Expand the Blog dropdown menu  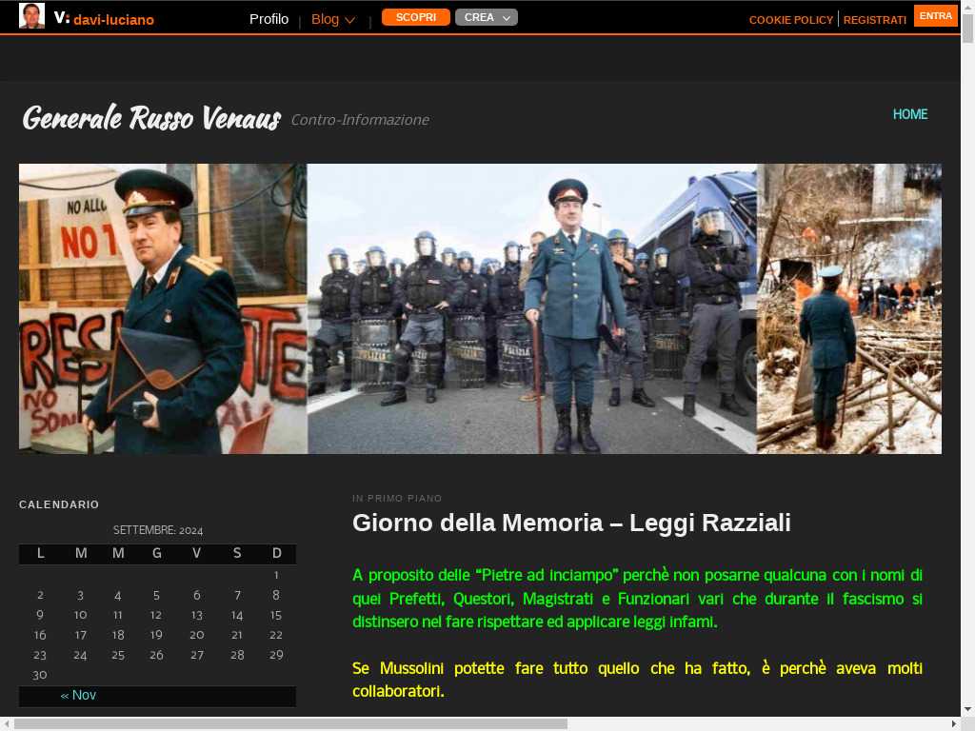[332, 19]
